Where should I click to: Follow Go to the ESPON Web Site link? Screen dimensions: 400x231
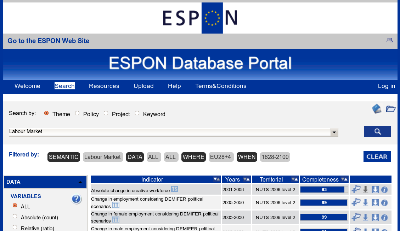(49, 41)
